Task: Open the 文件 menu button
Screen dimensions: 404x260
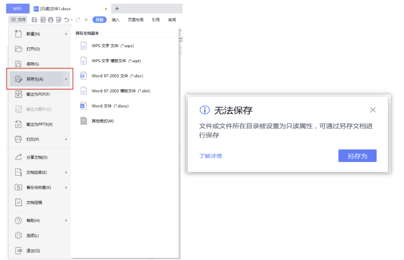Action: [18, 20]
